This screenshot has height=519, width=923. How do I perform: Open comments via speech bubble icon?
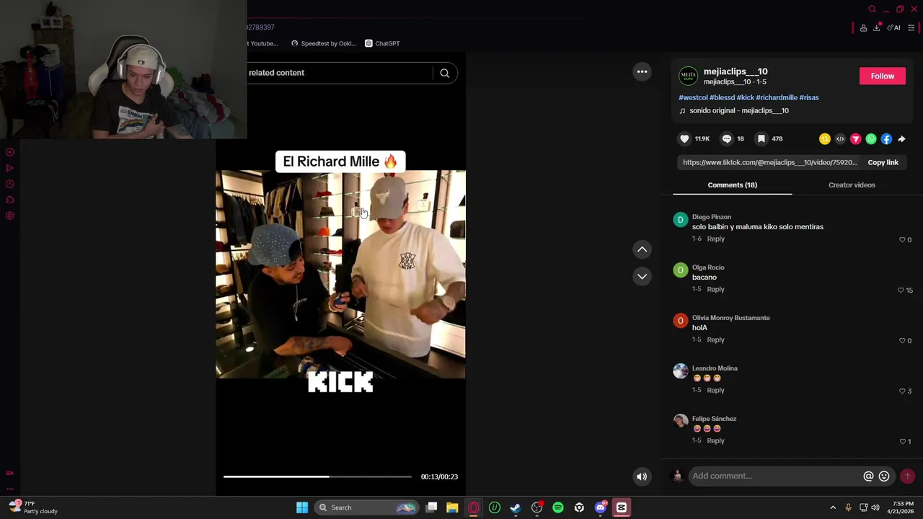tap(727, 138)
